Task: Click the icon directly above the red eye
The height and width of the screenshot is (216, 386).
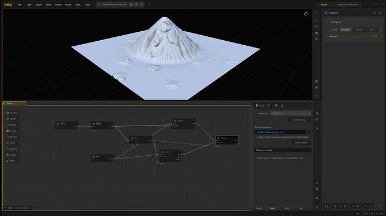Action: (x=317, y=189)
